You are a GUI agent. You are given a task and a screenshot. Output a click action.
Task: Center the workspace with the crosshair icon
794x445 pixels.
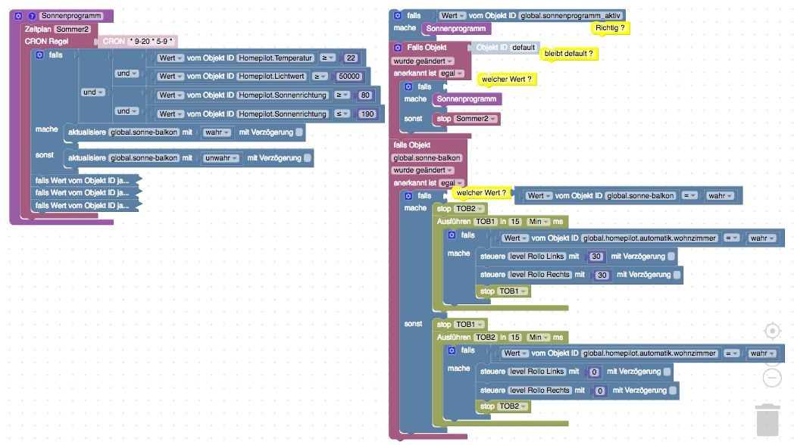pos(772,331)
